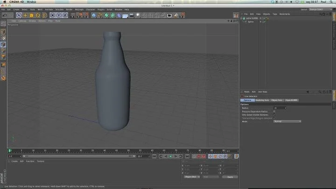Open the Character menu
Screen dimensions: 336x189
[91, 10]
